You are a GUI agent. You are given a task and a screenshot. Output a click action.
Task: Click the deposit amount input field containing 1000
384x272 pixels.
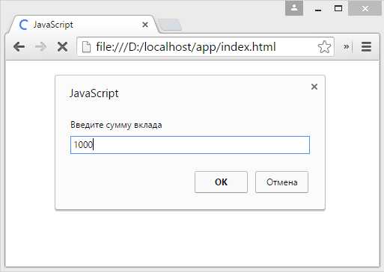pyautogui.click(x=190, y=145)
